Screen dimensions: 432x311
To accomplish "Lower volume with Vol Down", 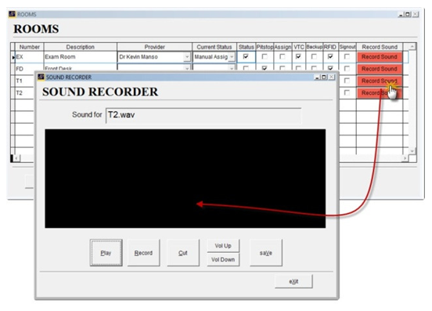I will click(223, 259).
